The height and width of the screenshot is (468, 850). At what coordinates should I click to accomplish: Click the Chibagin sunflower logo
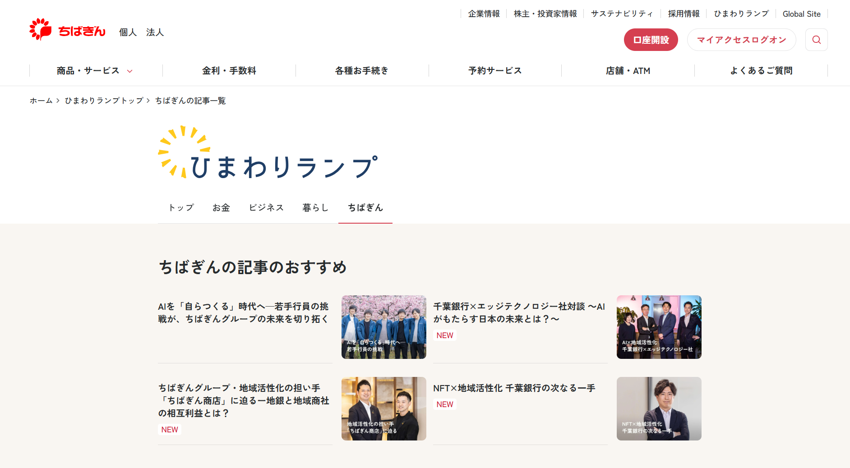tap(67, 30)
